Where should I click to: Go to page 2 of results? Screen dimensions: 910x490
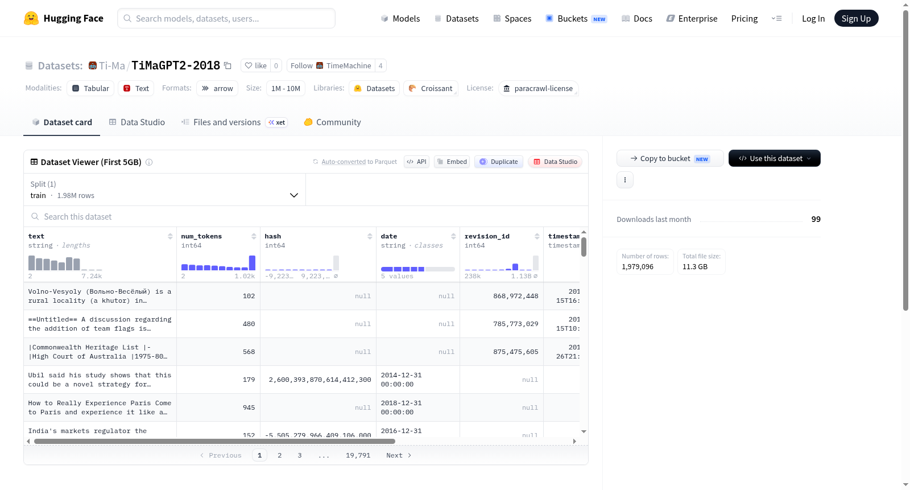(x=280, y=455)
